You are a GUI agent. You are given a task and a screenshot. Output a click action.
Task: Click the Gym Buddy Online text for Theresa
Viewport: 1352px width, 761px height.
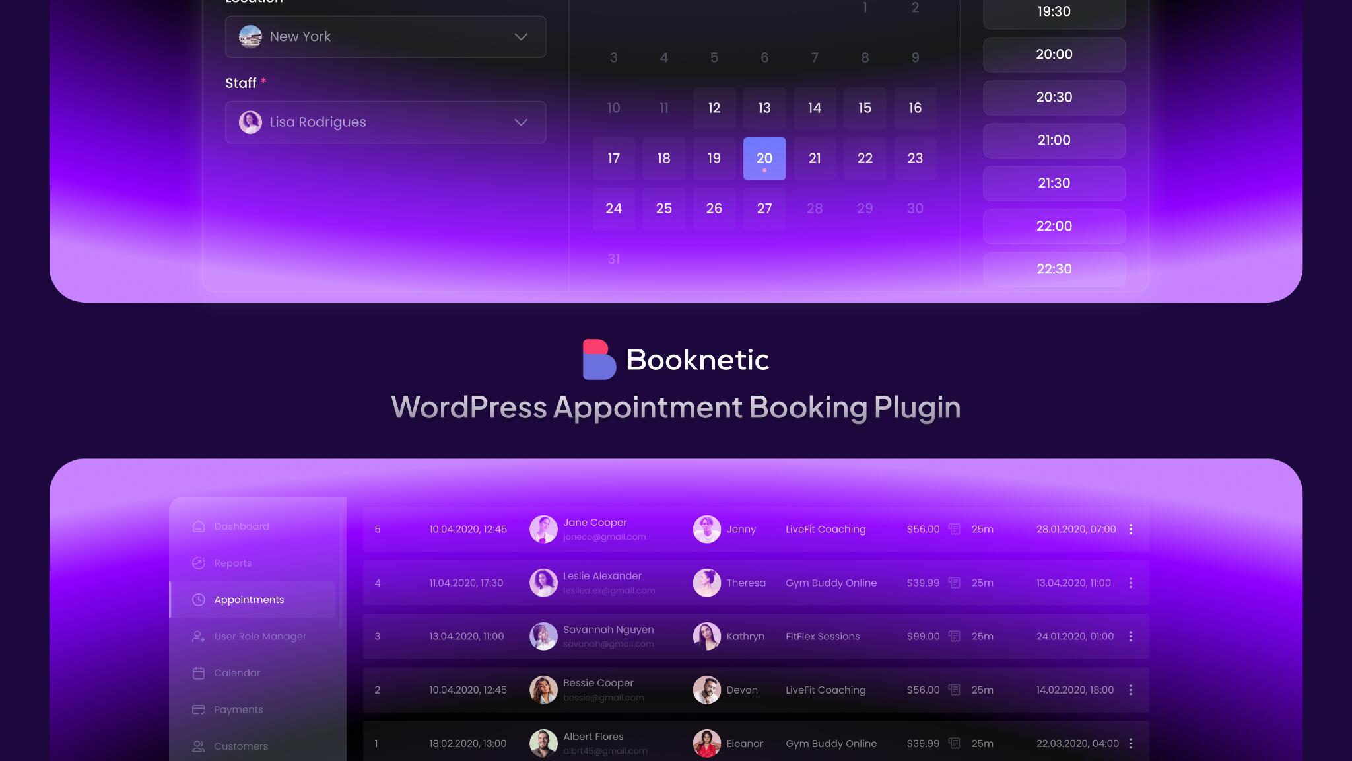(831, 583)
